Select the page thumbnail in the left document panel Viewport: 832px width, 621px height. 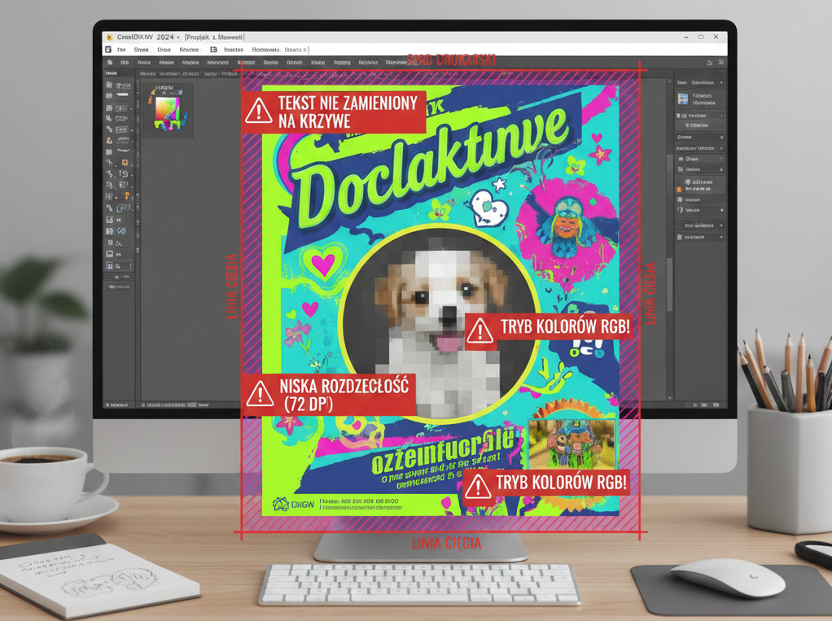click(168, 108)
